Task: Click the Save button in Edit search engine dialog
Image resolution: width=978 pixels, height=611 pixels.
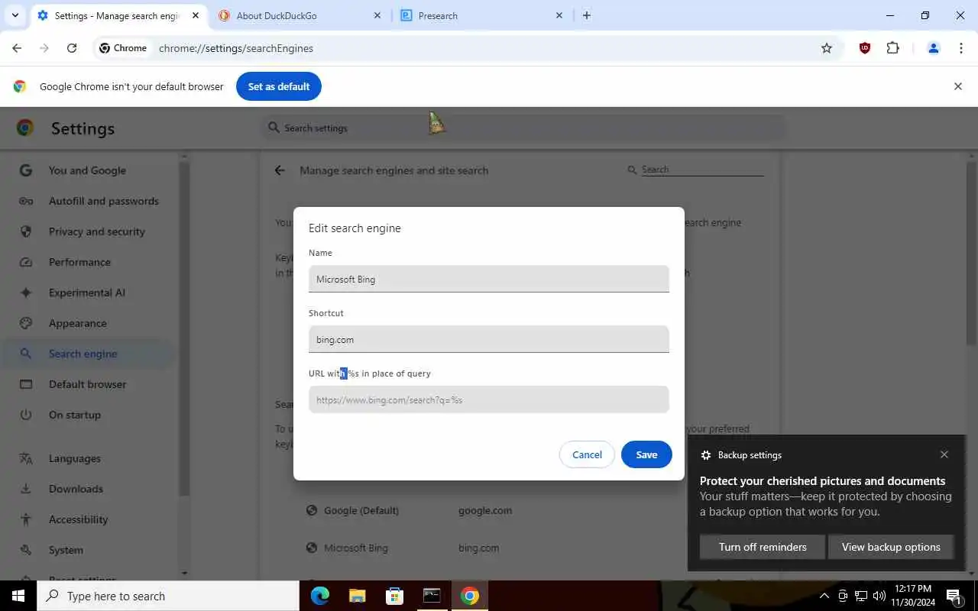Action: point(646,454)
